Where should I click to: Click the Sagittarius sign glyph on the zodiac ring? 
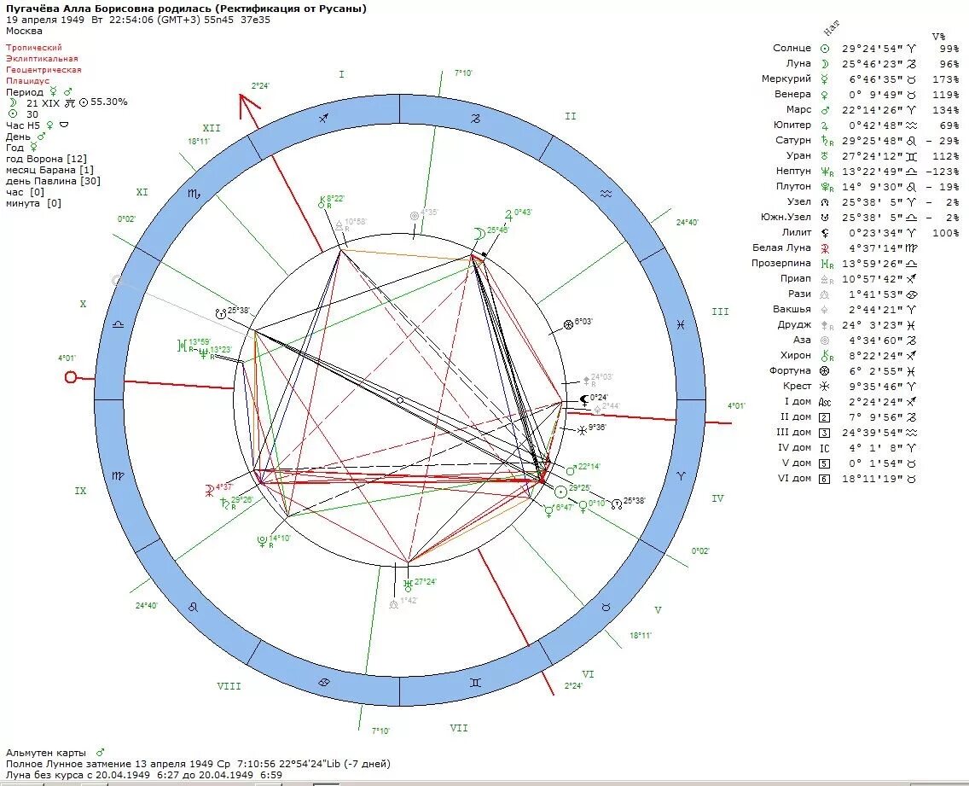click(x=323, y=118)
